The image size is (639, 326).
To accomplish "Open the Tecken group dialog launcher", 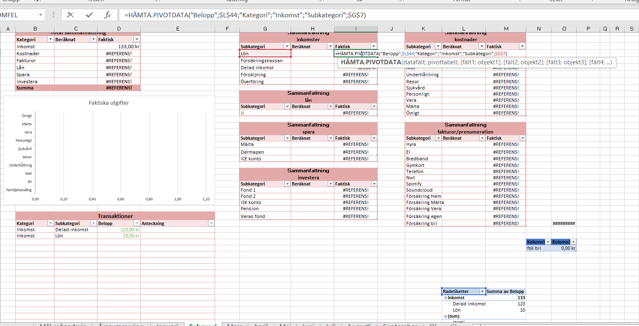I will click(156, 2).
